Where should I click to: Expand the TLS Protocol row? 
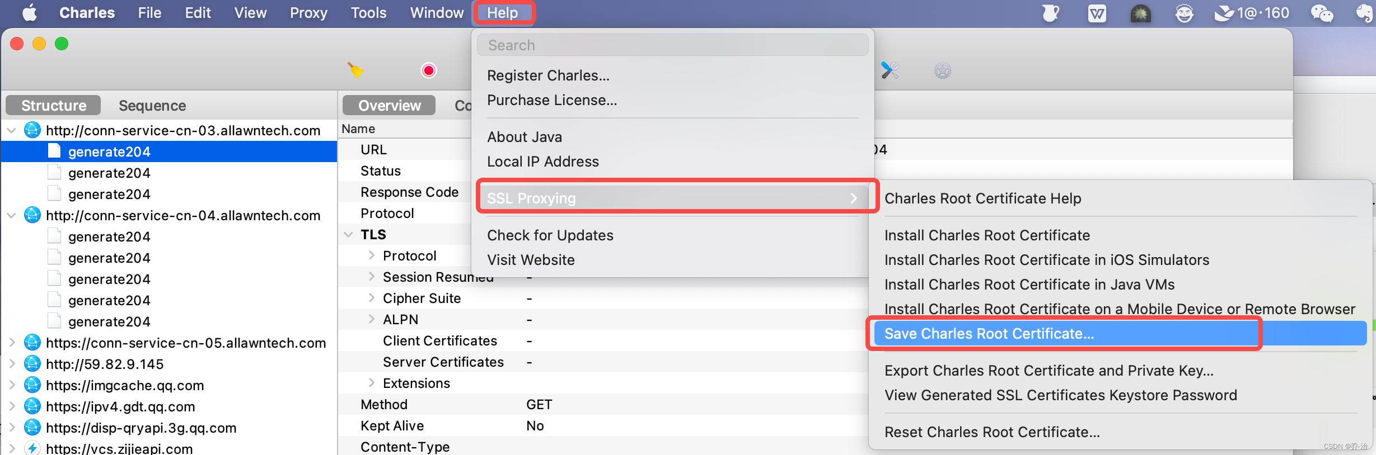click(371, 255)
